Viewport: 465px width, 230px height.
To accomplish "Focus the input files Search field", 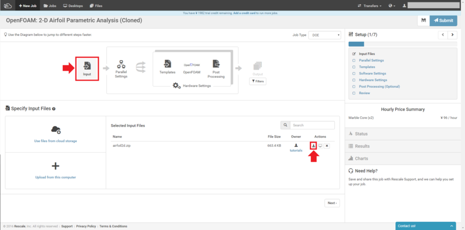I will tap(312, 125).
